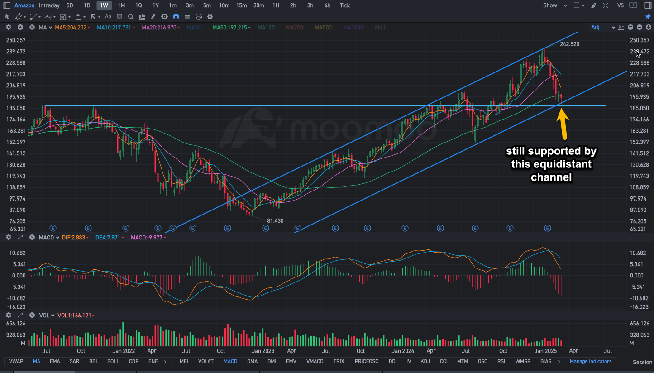The height and width of the screenshot is (373, 654).
Task: Toggle the MA20 line visibility
Action: click(161, 28)
